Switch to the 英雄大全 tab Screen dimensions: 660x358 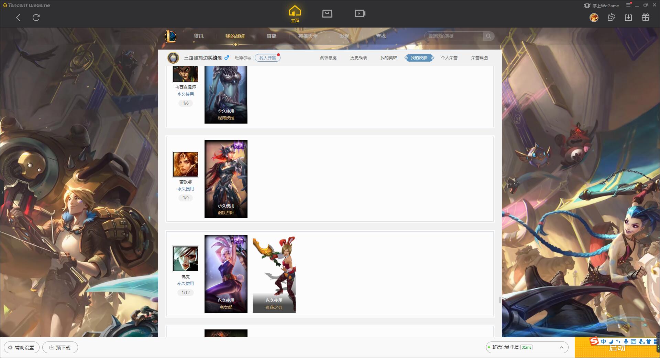click(308, 36)
